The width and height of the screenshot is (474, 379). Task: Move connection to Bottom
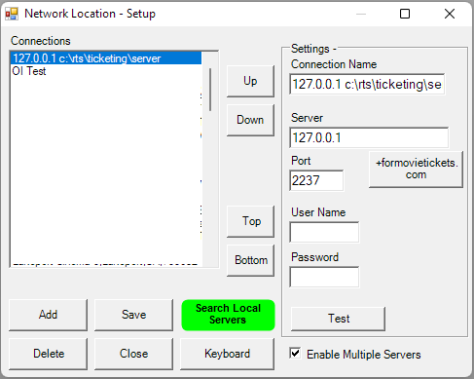pos(250,260)
